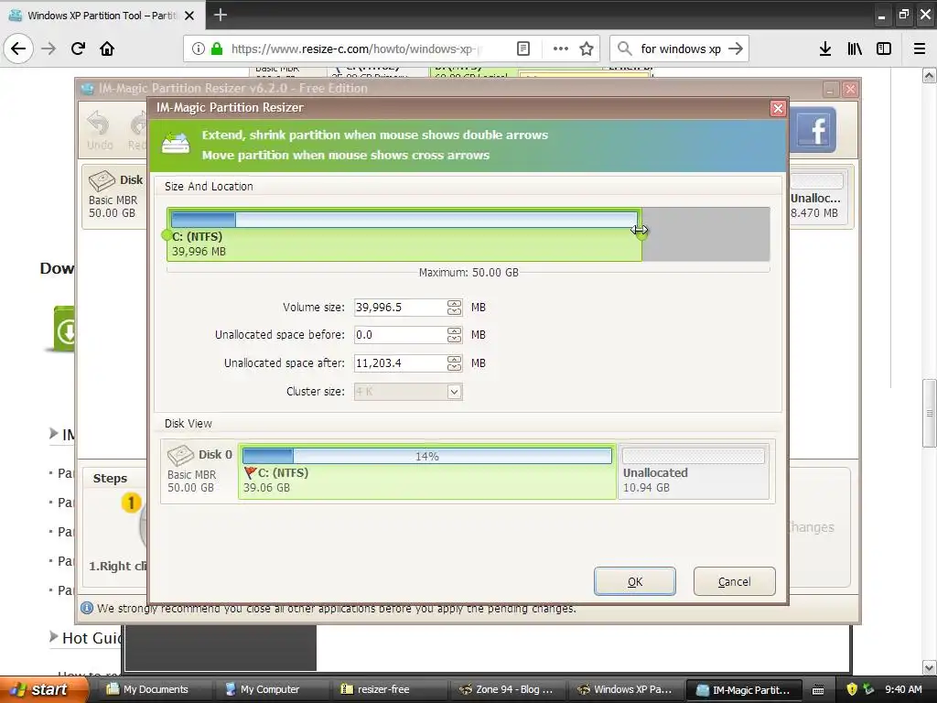Click the Unallocated space after field

(x=399, y=362)
